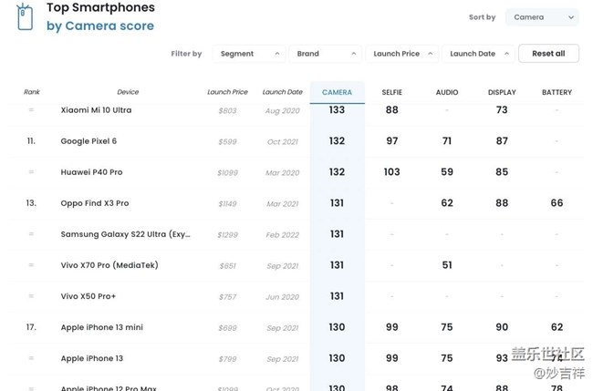Open the Sort by Camera dropdown
The width and height of the screenshot is (593, 391).
pos(542,17)
